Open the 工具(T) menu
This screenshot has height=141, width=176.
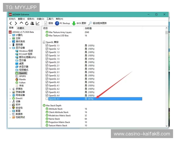point(50,19)
